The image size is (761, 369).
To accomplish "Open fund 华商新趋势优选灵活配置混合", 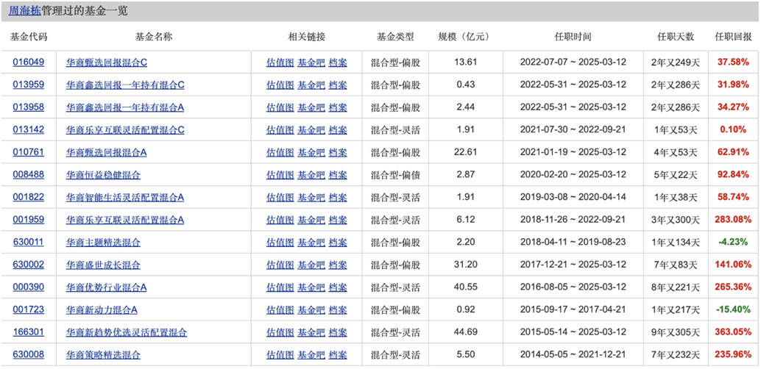I will [127, 333].
